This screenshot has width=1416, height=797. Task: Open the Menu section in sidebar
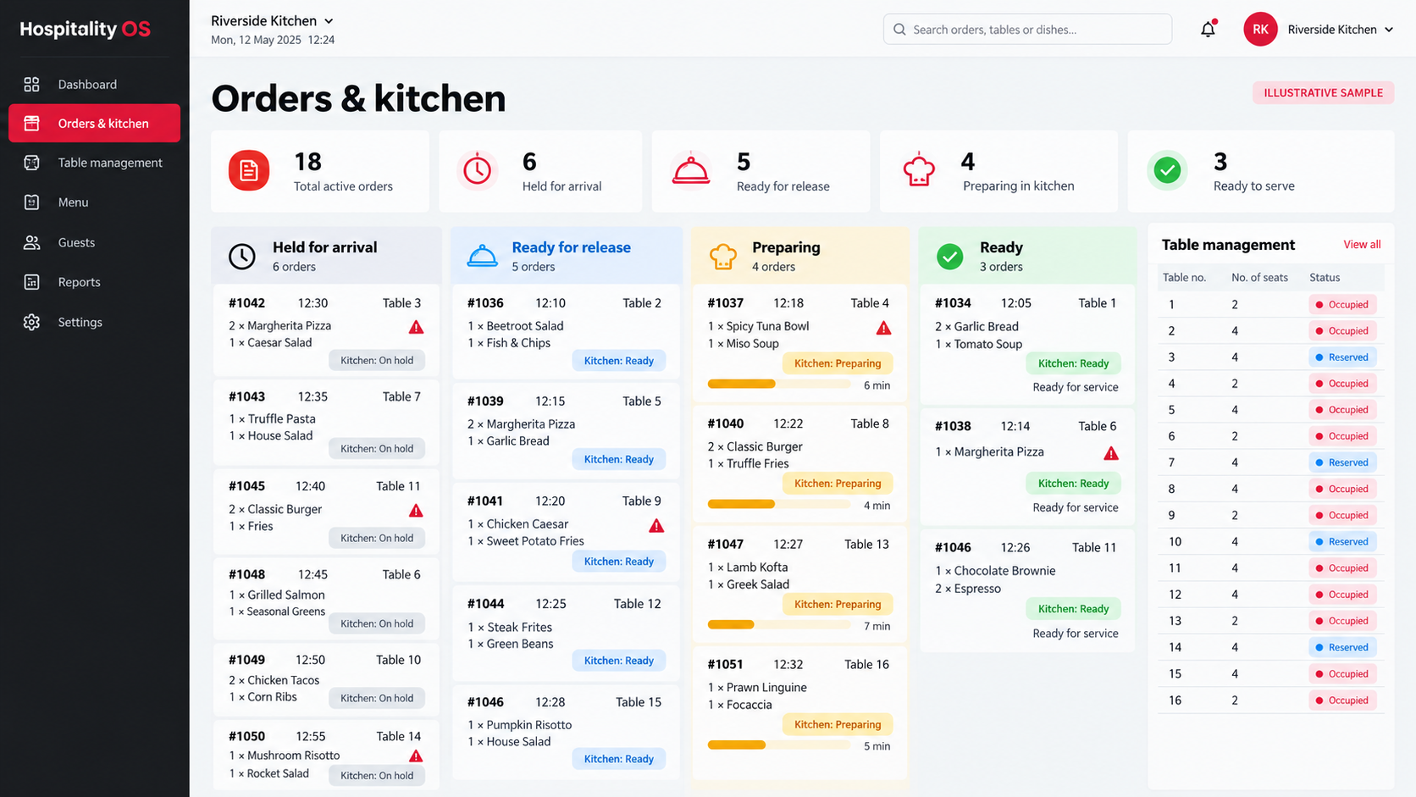(94, 202)
